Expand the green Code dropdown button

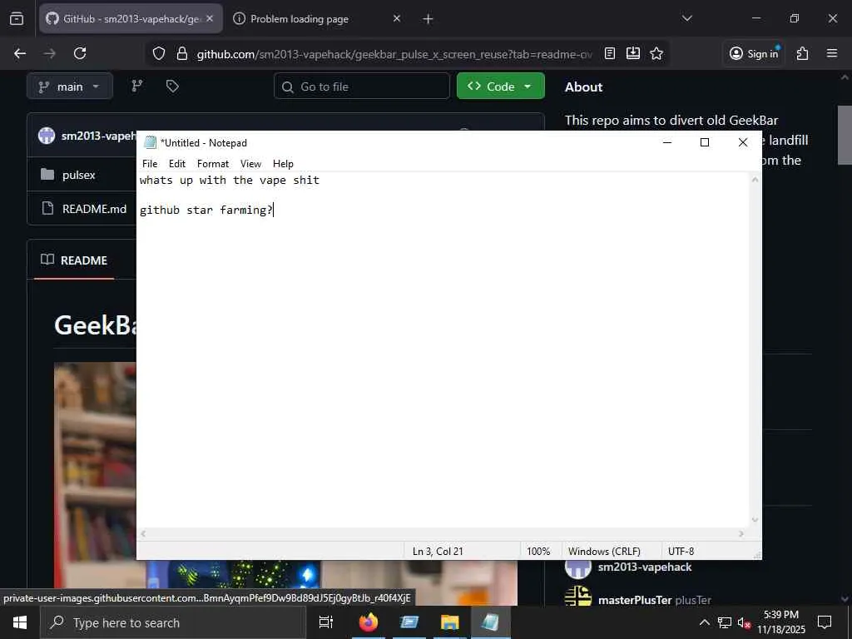500,87
